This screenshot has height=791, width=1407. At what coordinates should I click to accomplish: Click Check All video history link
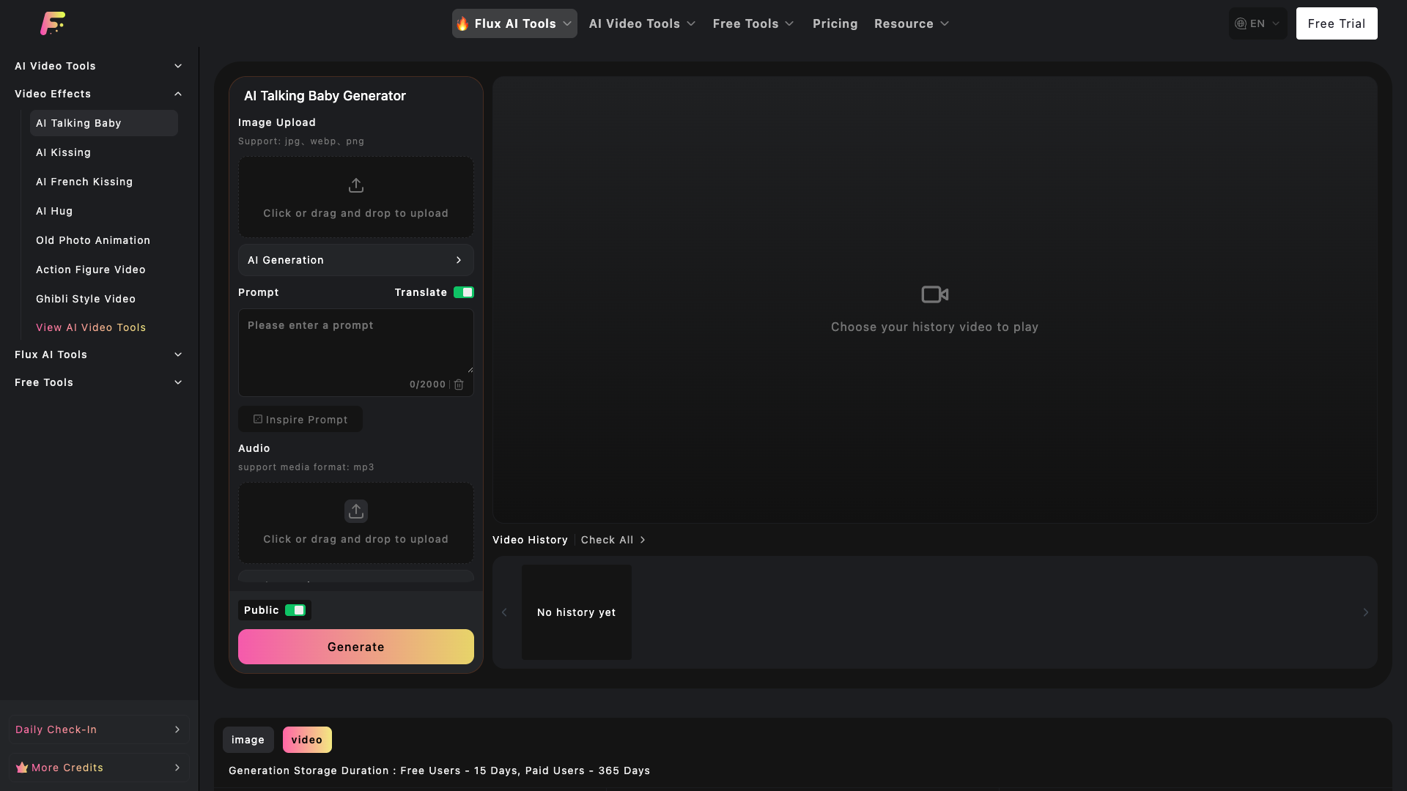point(613,540)
